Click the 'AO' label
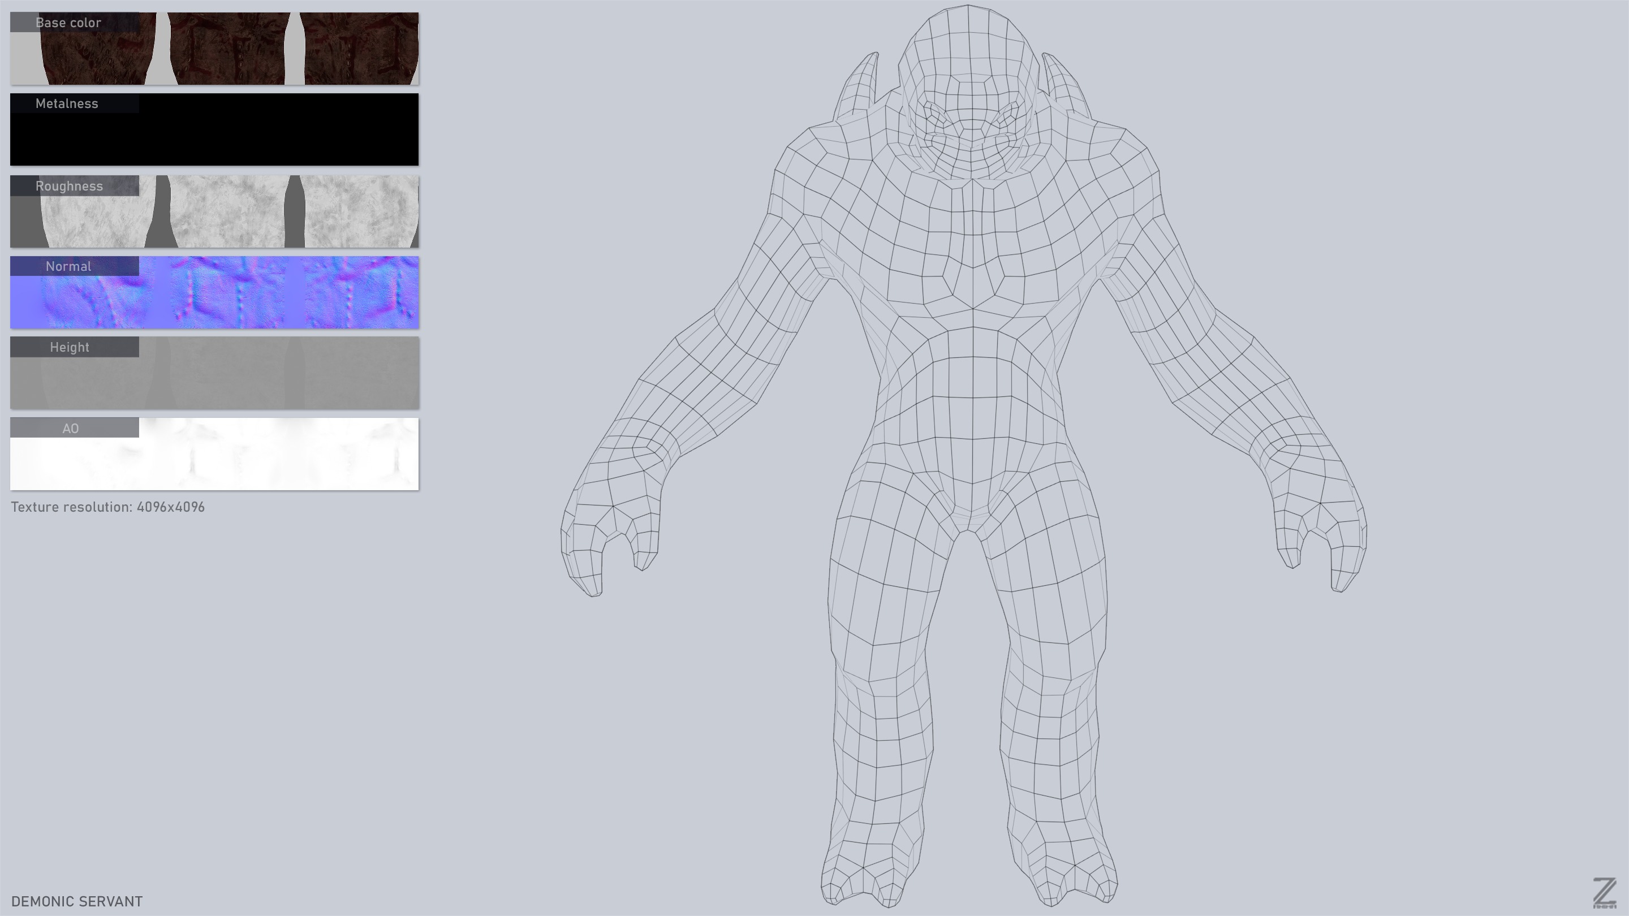The height and width of the screenshot is (916, 1629). (x=71, y=428)
